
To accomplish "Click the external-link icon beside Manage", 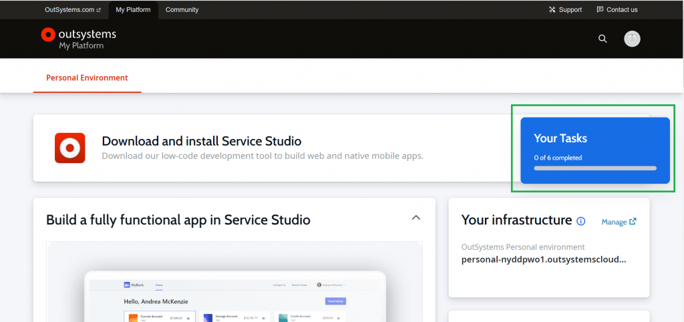I will point(633,222).
